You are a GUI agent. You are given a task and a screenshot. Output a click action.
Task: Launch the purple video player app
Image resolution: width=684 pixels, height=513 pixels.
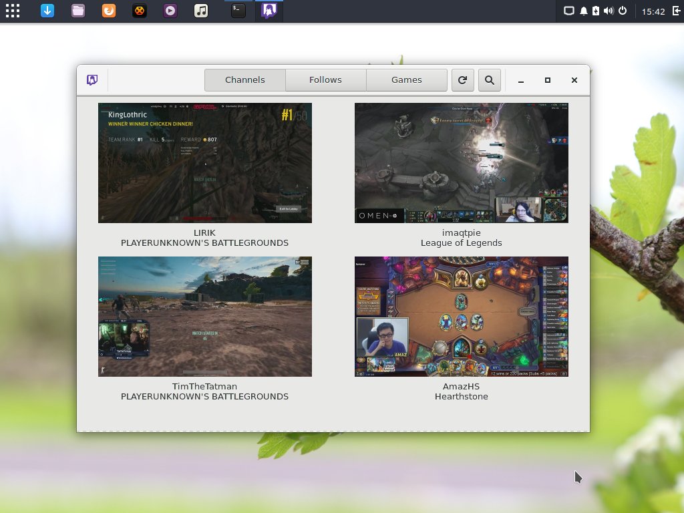coord(170,11)
